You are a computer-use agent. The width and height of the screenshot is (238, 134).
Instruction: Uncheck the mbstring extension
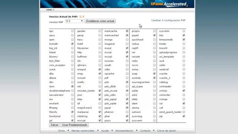click(100, 116)
